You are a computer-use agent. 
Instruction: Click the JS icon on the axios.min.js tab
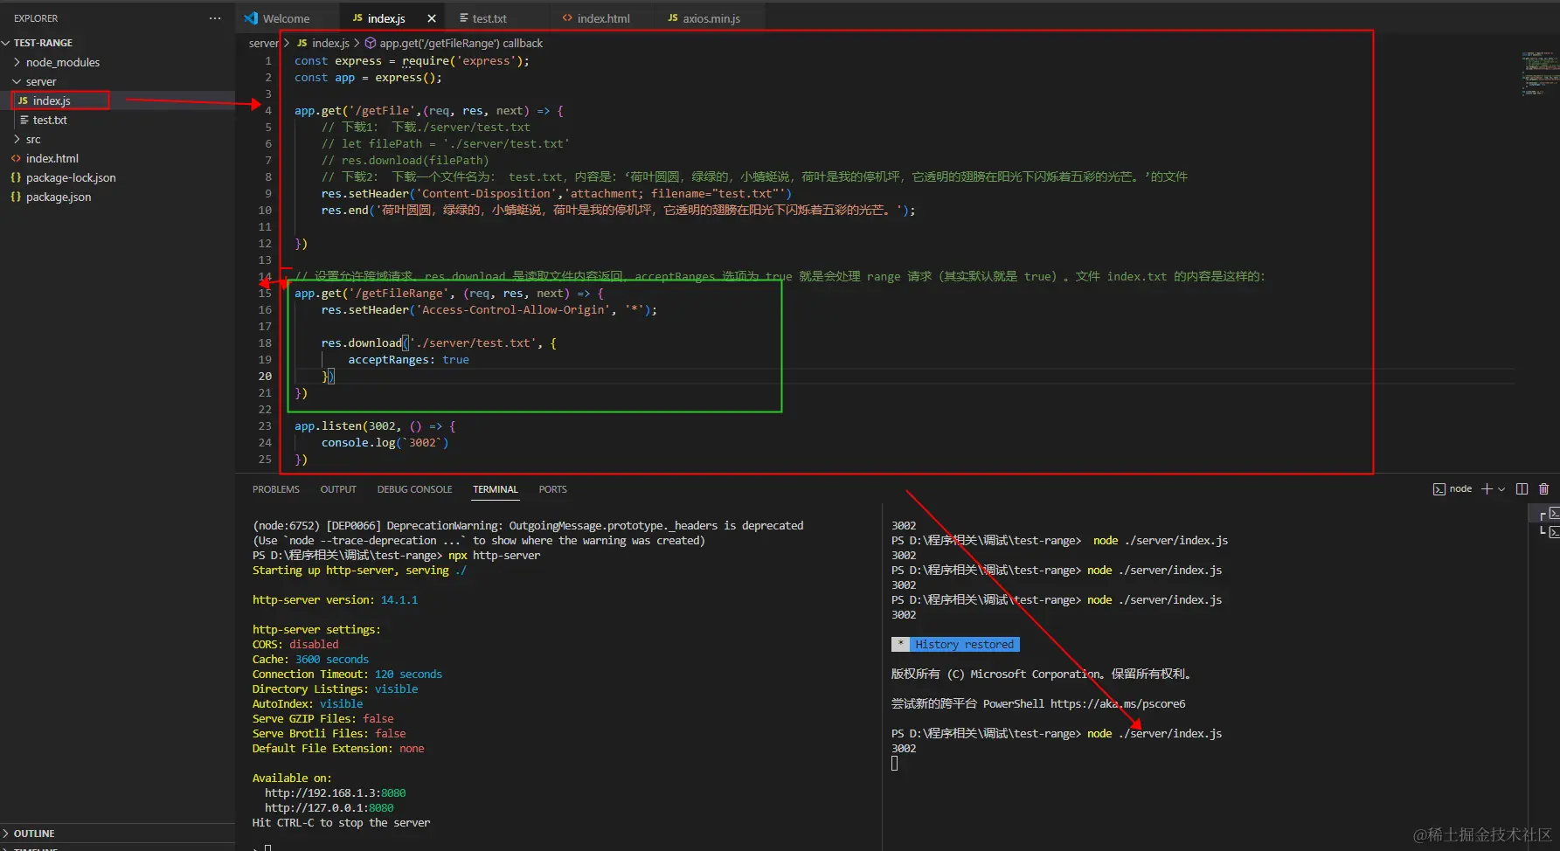coord(673,17)
